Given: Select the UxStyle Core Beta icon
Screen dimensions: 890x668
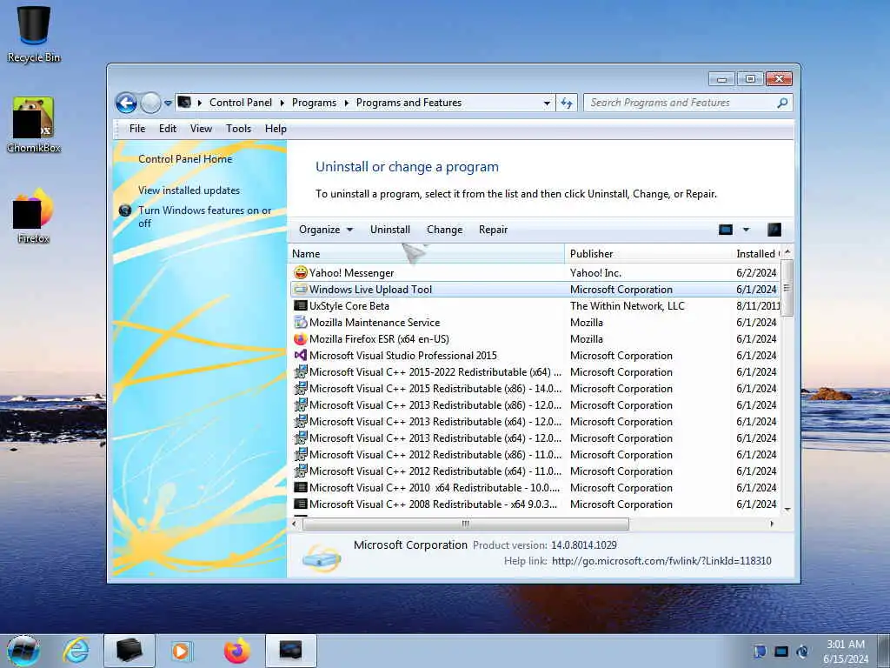Looking at the screenshot, I should pos(300,305).
